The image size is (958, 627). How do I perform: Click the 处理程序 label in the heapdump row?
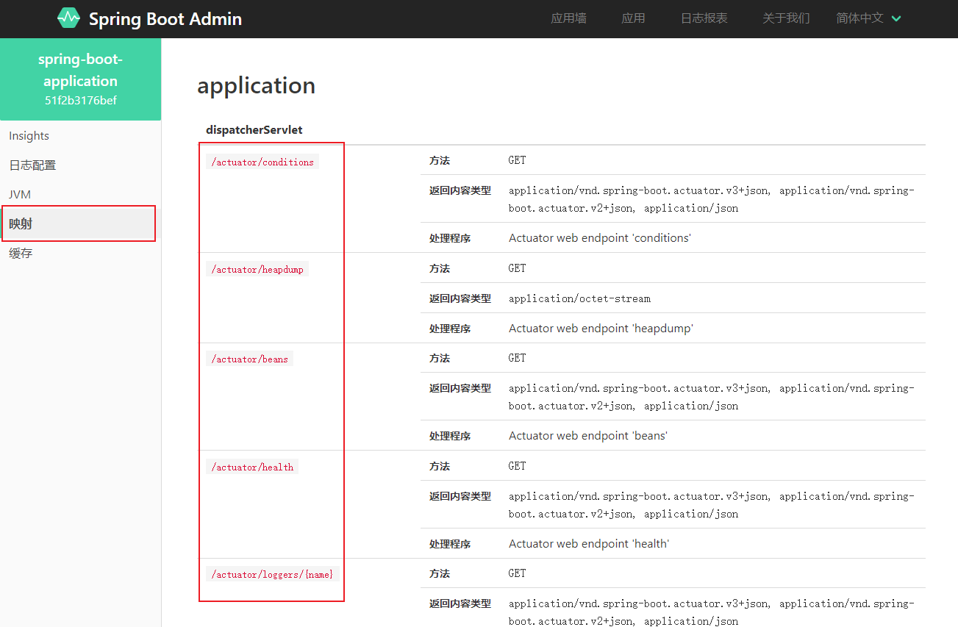(450, 329)
